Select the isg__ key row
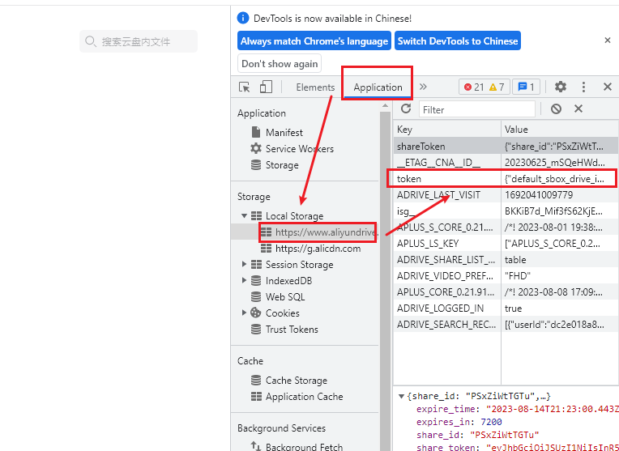 tap(506, 211)
